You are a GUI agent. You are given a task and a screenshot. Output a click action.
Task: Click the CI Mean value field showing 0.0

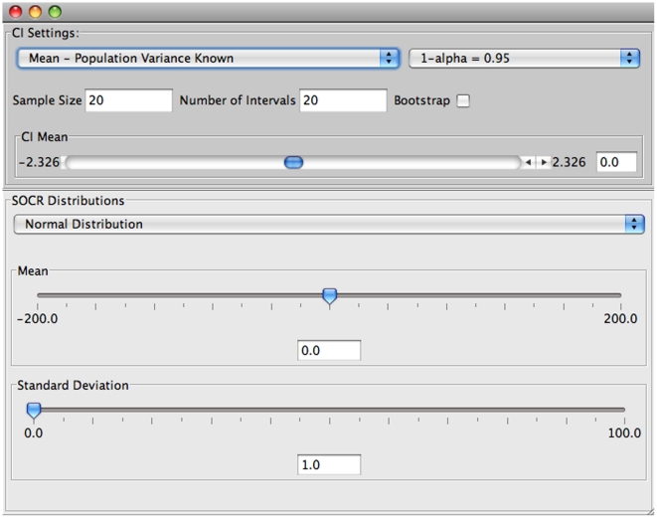click(616, 162)
